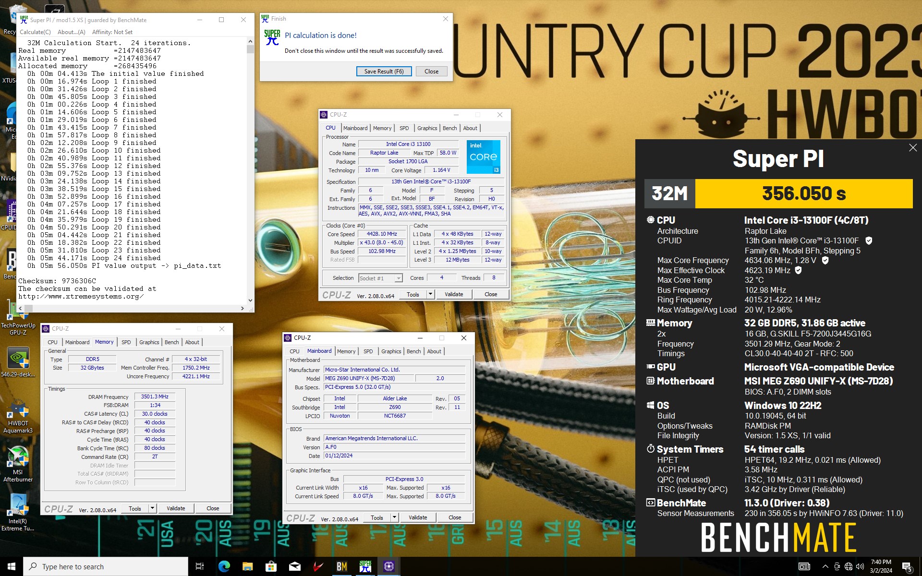The width and height of the screenshot is (922, 576).
Task: Click verified shield beside Max Core Frequency
Action: (825, 260)
